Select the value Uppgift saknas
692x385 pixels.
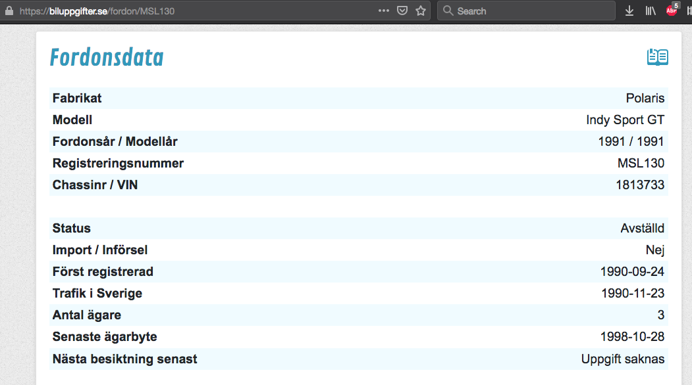pyautogui.click(x=623, y=359)
